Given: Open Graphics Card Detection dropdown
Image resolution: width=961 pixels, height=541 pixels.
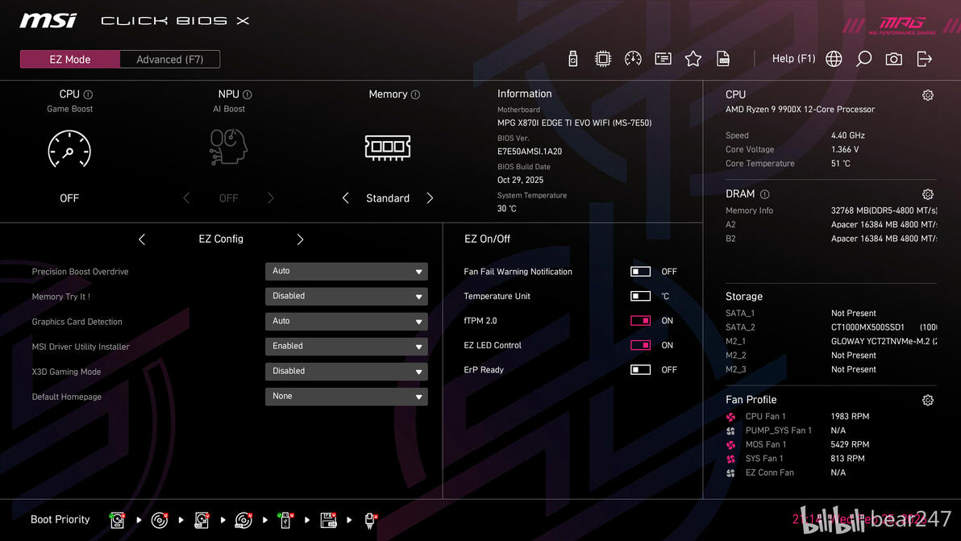Looking at the screenshot, I should pyautogui.click(x=347, y=322).
